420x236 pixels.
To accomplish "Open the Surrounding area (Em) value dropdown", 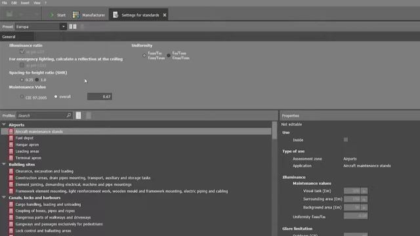I will (x=364, y=199).
